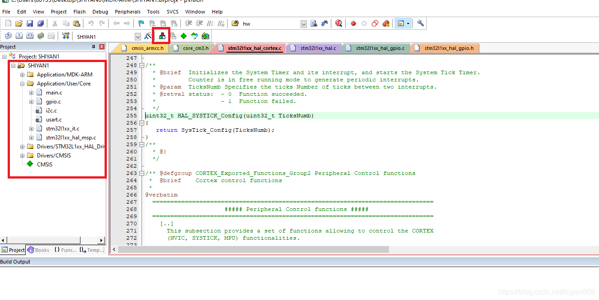The image size is (599, 300).
Task: Open the window layout dropdown arrow
Action: tap(408, 23)
